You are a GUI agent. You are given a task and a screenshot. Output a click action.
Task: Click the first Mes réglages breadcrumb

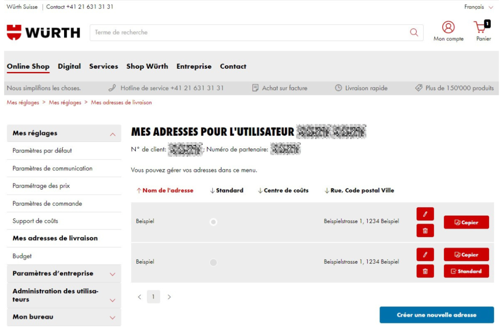[x=23, y=103]
